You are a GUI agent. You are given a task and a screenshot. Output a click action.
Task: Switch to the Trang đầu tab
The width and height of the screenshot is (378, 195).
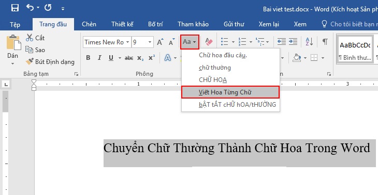click(x=53, y=24)
